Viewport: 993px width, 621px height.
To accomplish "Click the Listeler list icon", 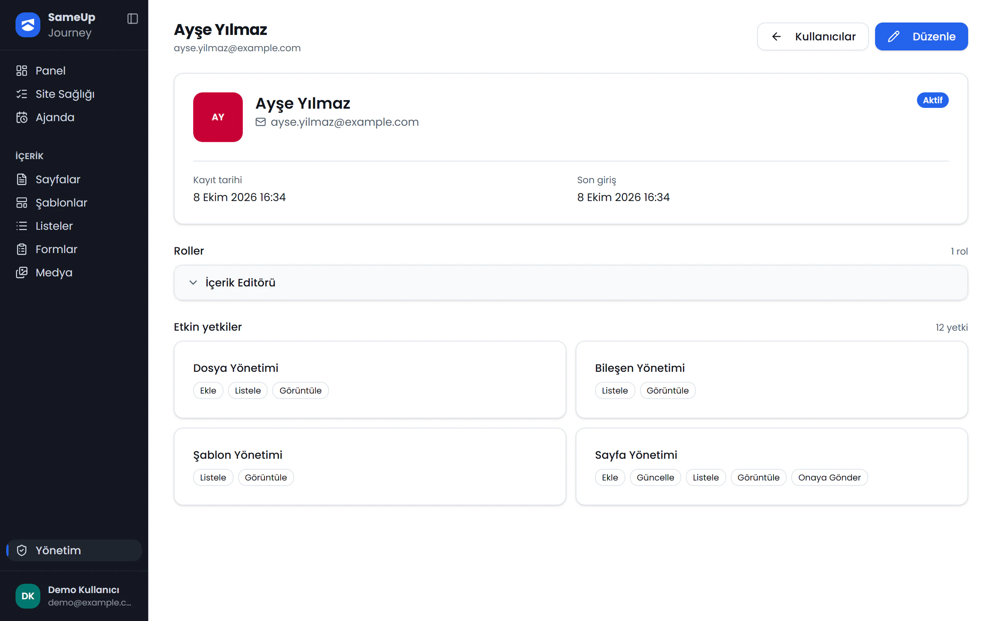I will coord(22,226).
